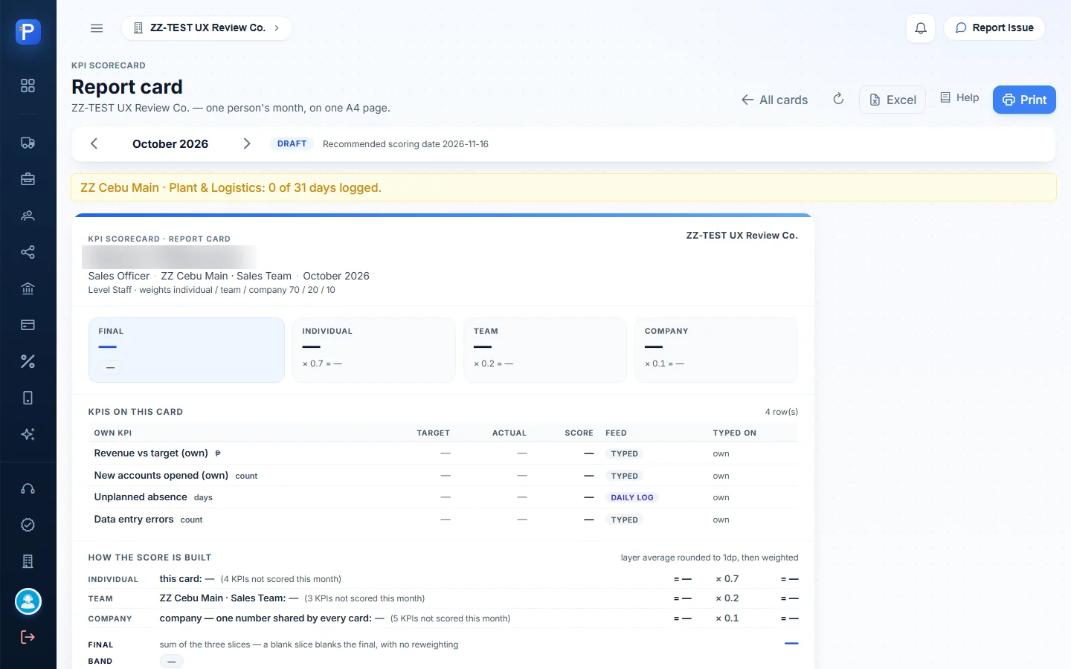
Task: Click the ZZ Cebu Main · Sales Team: label
Action: point(222,598)
